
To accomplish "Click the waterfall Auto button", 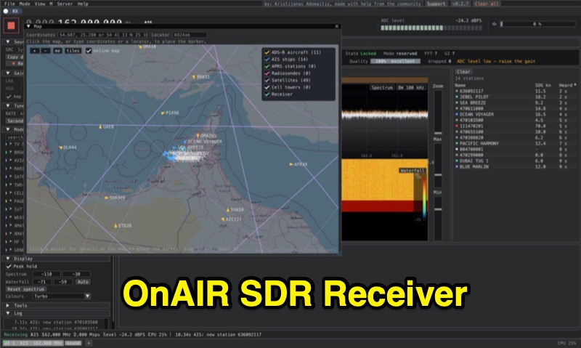I will (x=83, y=282).
